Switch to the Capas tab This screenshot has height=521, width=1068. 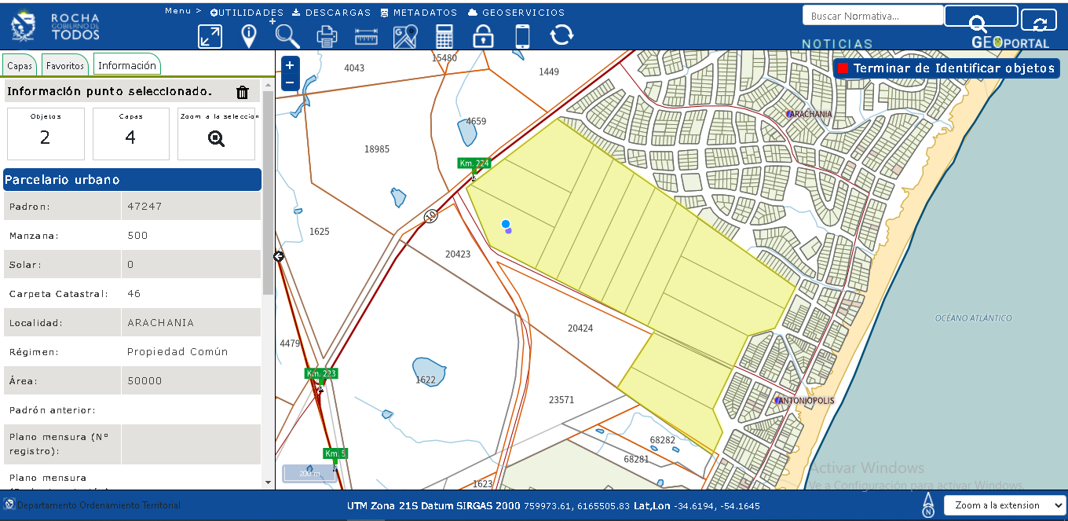(20, 66)
